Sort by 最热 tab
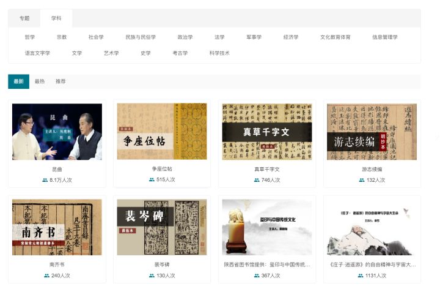Viewport: 440px width, 289px height. coord(40,81)
